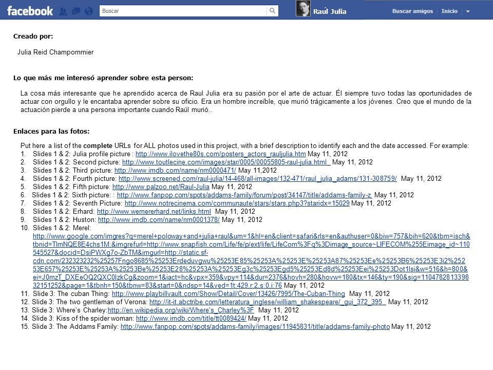The width and height of the screenshot is (493, 370).
Task: Open the screened.com raul-julia link
Action: 257,178
